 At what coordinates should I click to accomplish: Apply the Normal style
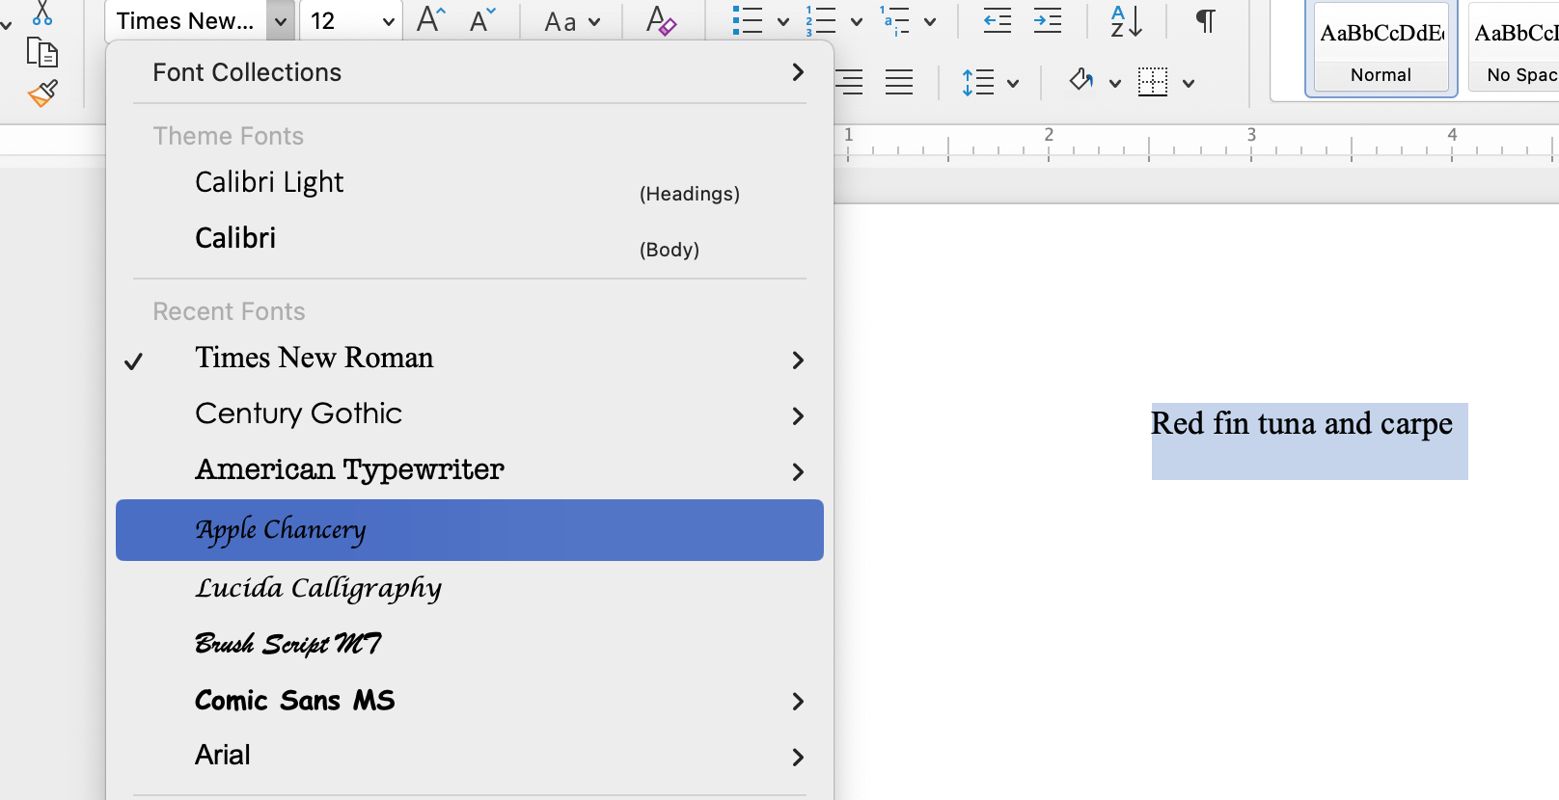(1381, 48)
